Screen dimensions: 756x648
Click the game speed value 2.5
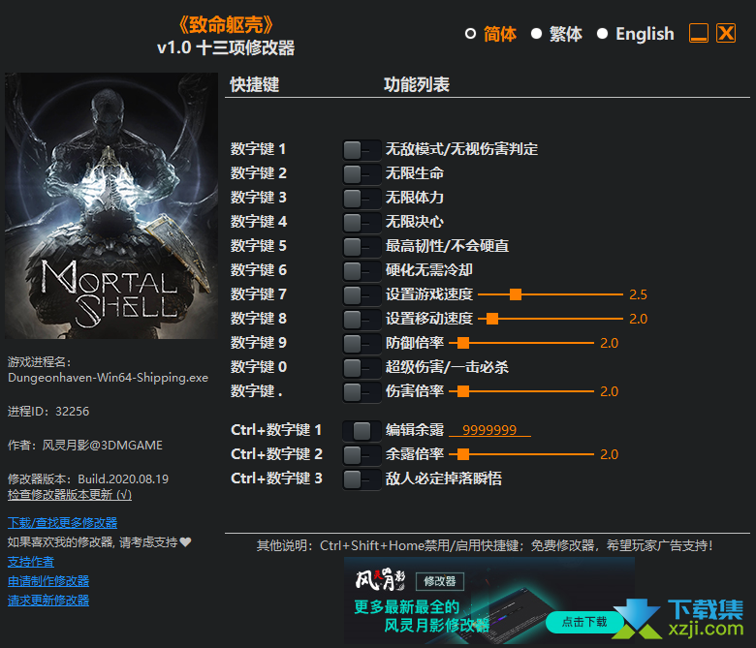click(638, 294)
